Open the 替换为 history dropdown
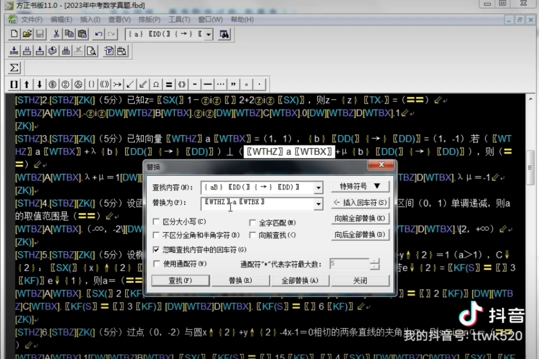Viewport: 539px width, 359px height. pos(318,204)
